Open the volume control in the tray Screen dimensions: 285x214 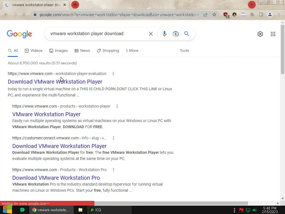254,210
